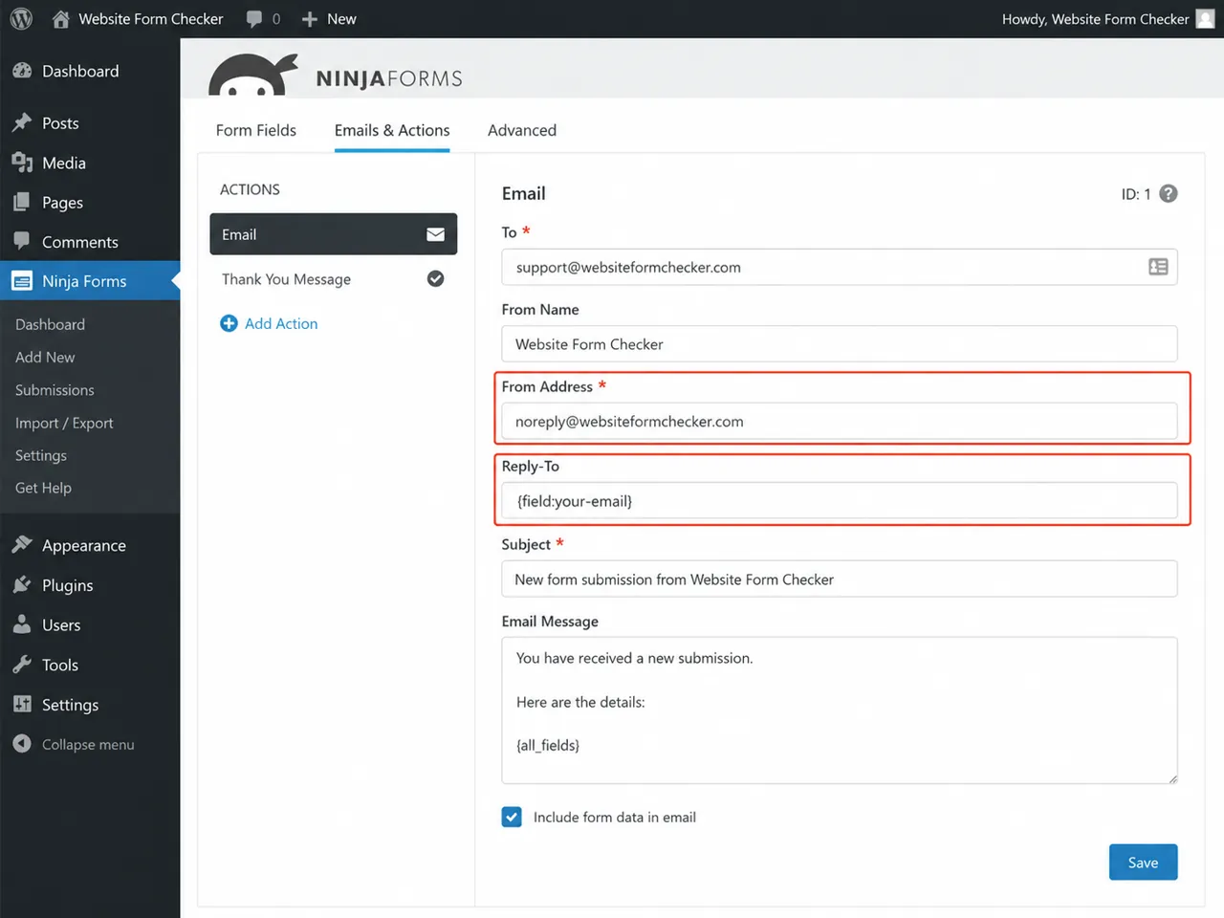
Task: Save the email action settings
Action: click(x=1144, y=863)
